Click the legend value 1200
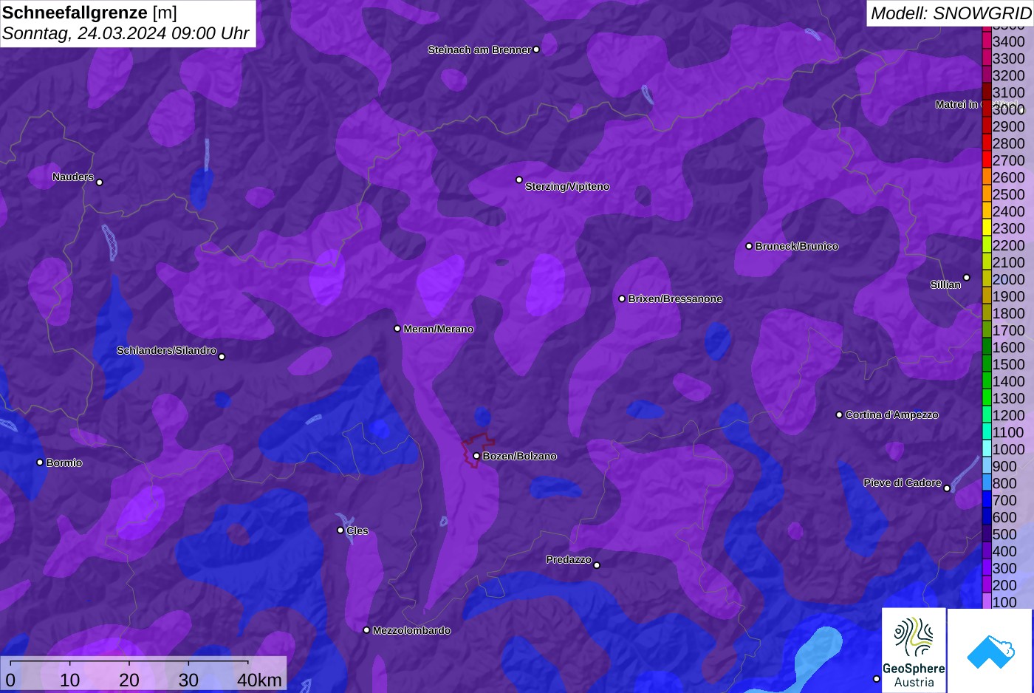Viewport: 1034px width, 693px height. click(x=1009, y=415)
